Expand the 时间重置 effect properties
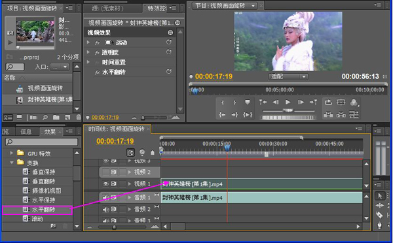 click(x=88, y=62)
